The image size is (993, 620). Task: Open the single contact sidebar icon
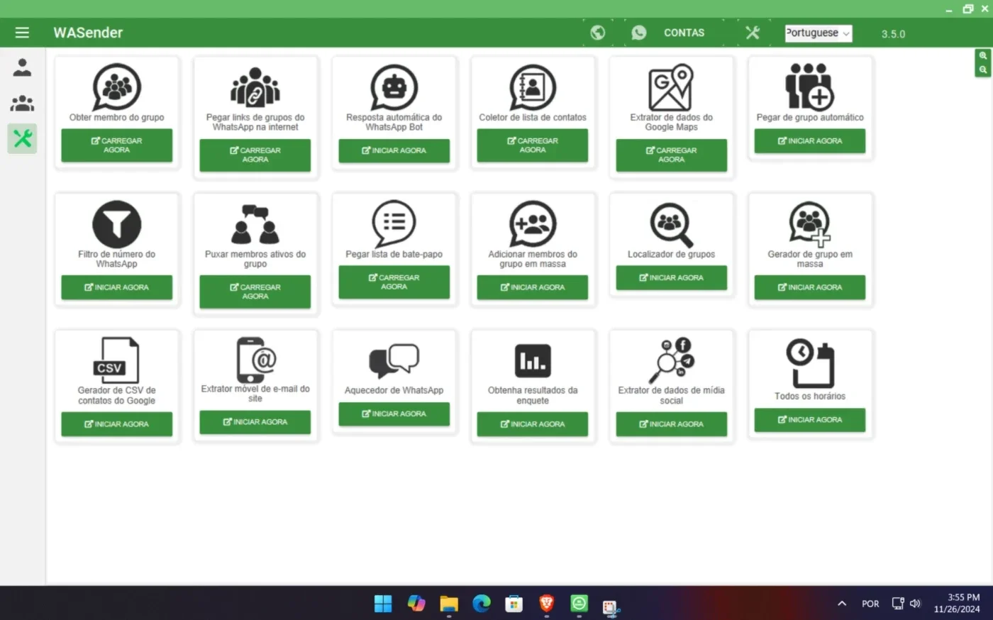[x=23, y=67]
